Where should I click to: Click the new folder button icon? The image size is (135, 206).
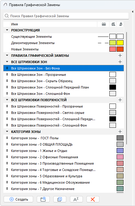(43, 199)
